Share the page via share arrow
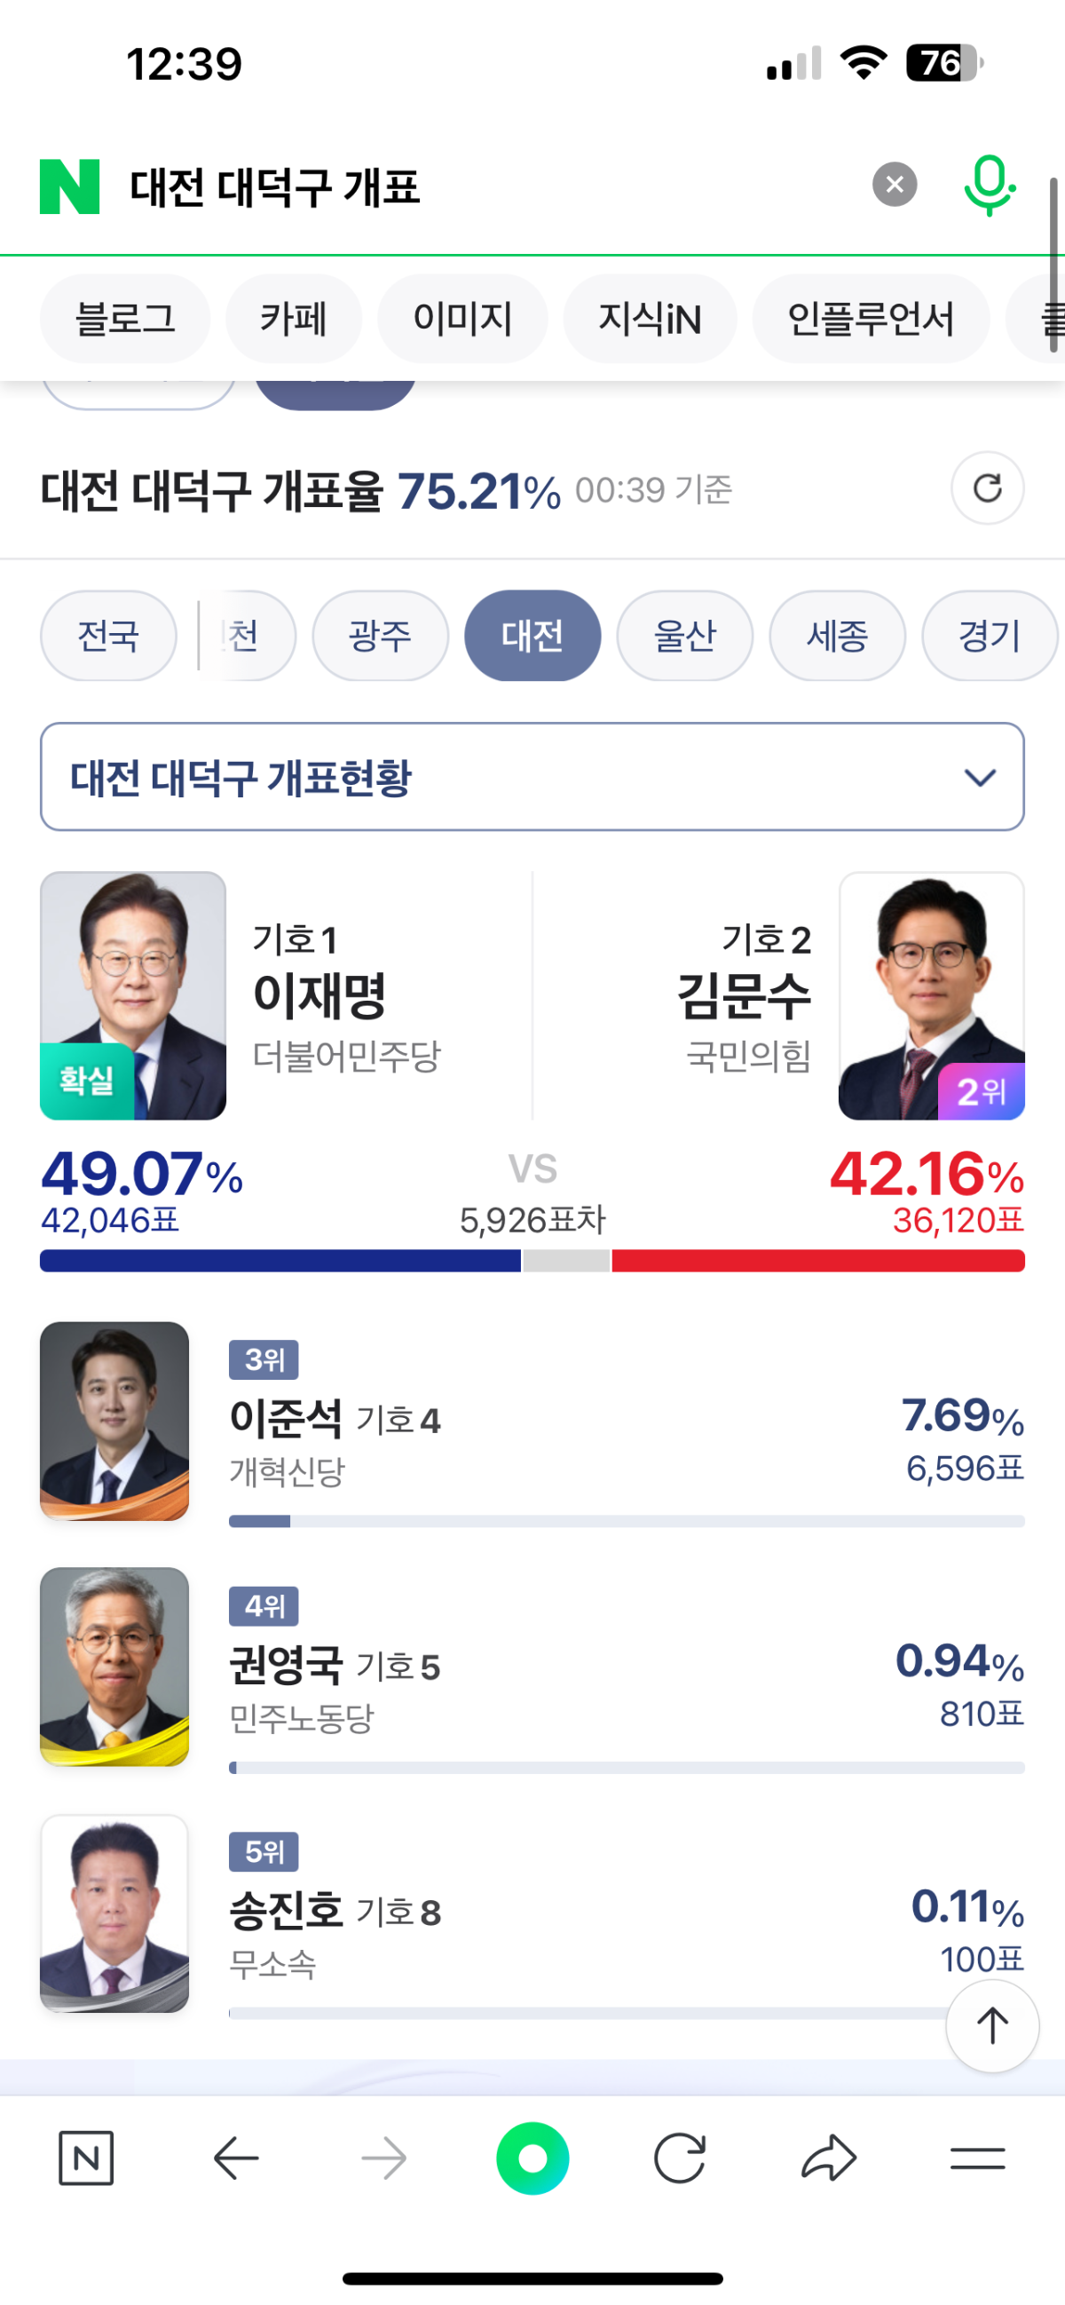Screen dimensions: 1065x2305 [829, 2158]
